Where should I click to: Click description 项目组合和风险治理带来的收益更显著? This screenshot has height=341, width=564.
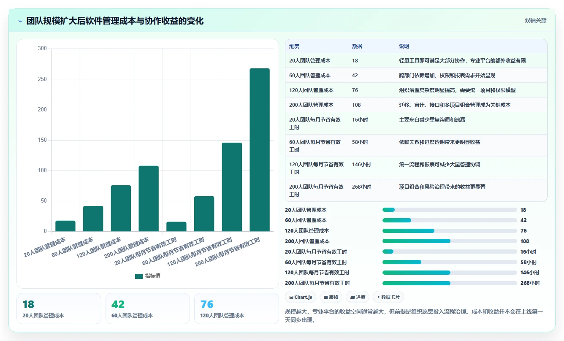(x=442, y=187)
